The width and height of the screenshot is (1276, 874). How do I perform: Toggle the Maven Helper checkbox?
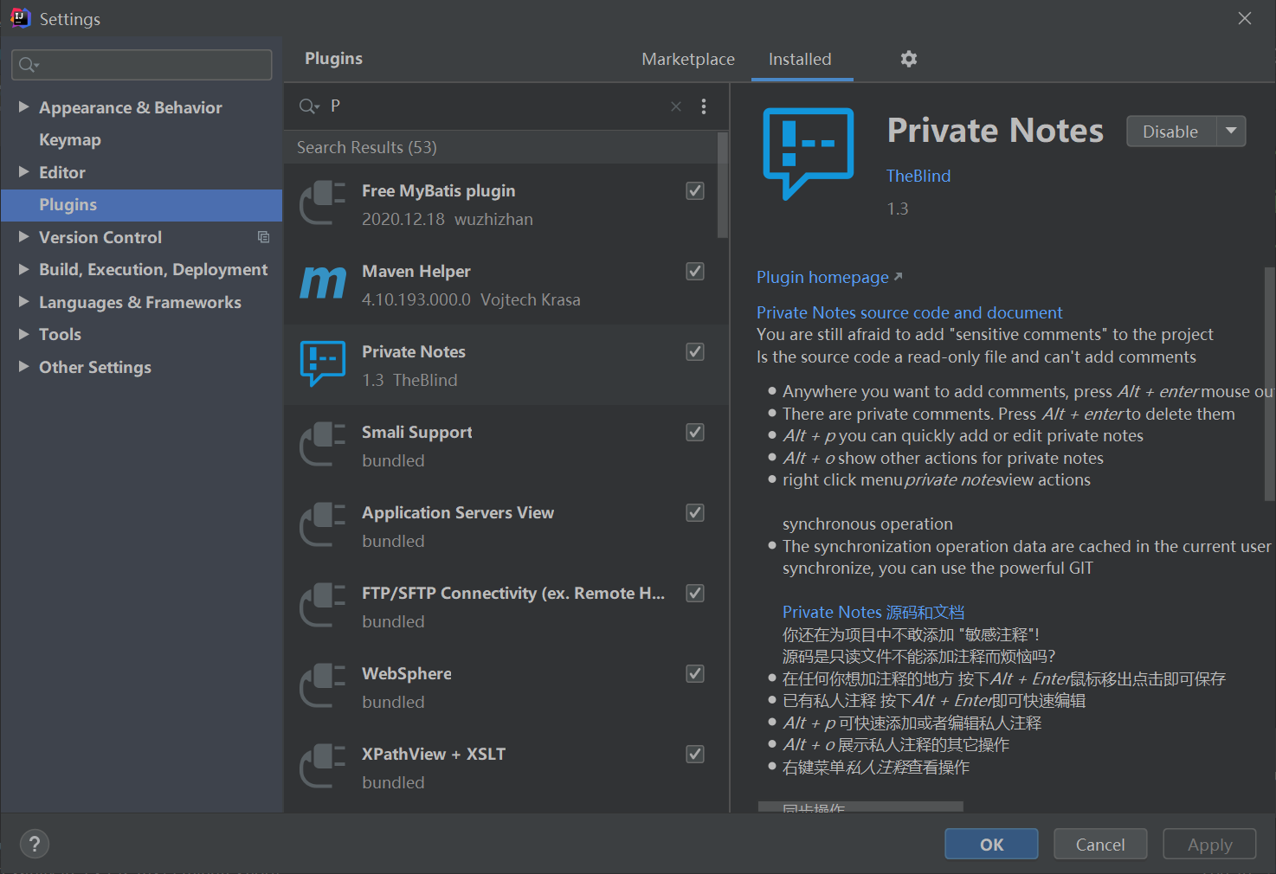(695, 271)
